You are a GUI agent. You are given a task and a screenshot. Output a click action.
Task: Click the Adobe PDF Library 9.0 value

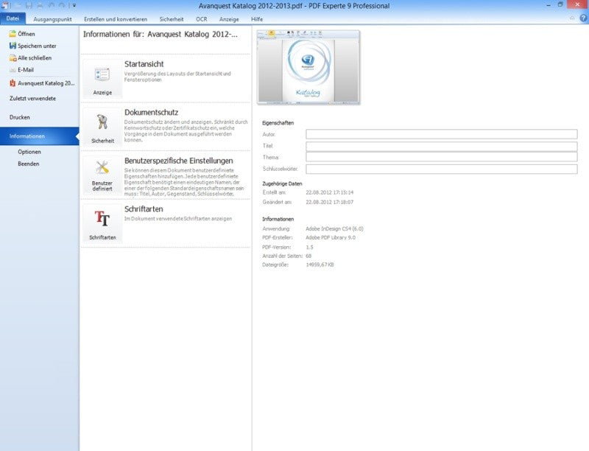click(331, 238)
